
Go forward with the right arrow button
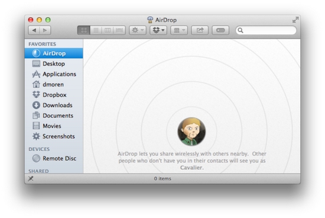click(45, 30)
